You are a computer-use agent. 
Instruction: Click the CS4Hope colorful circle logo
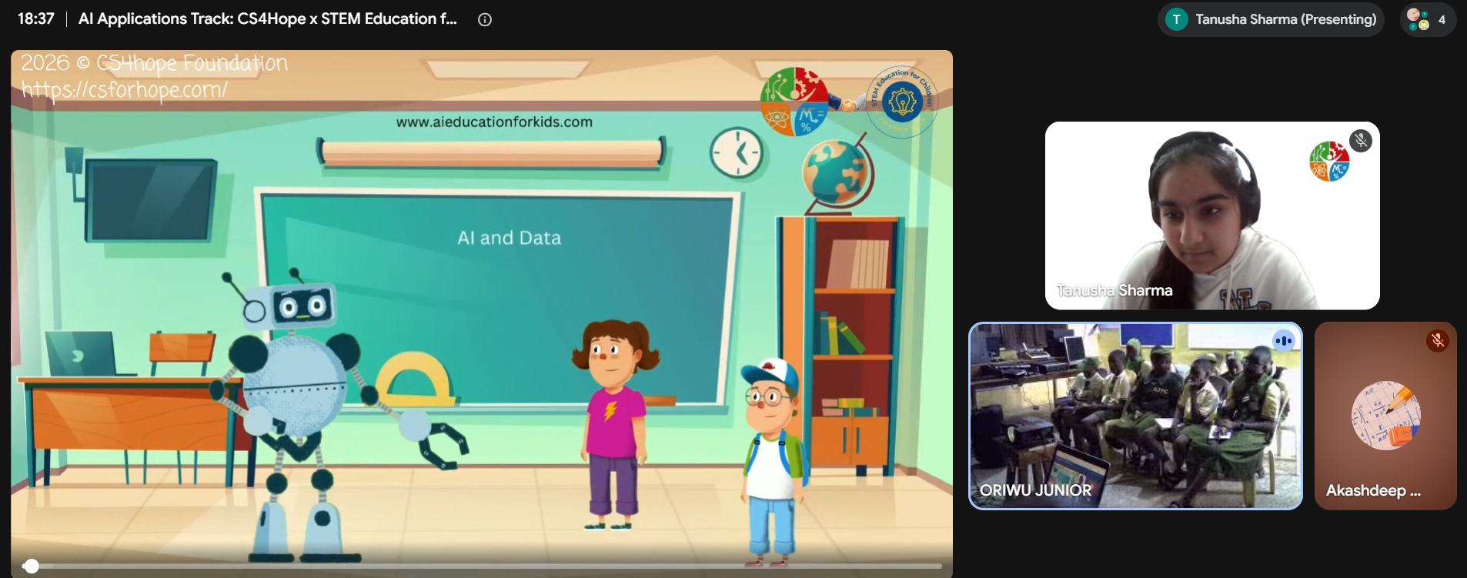[794, 102]
